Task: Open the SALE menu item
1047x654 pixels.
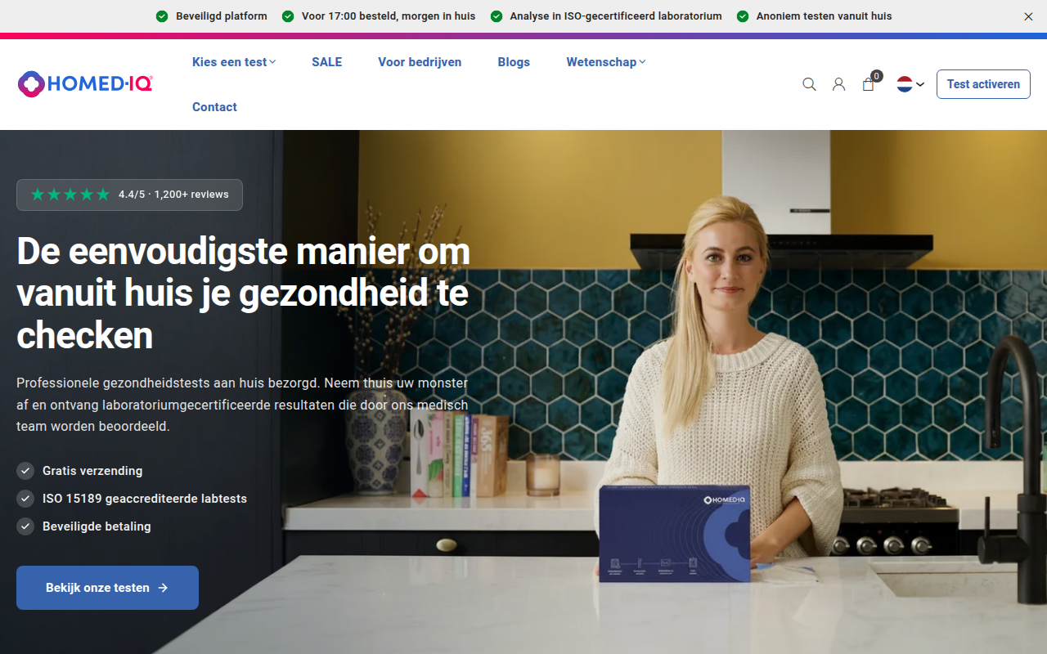Action: point(326,62)
